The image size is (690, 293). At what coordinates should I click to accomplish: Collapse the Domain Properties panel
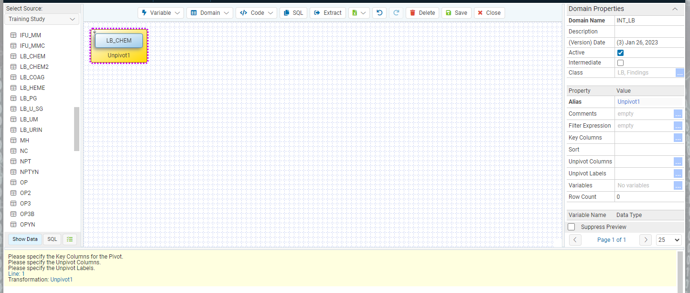675,9
